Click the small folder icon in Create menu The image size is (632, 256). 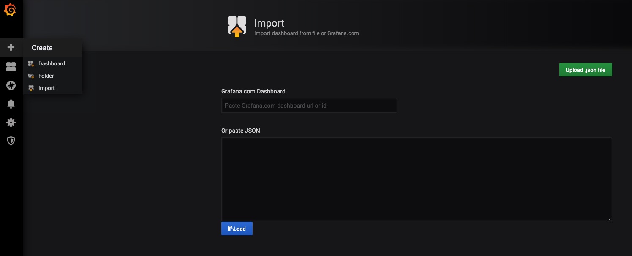point(31,76)
